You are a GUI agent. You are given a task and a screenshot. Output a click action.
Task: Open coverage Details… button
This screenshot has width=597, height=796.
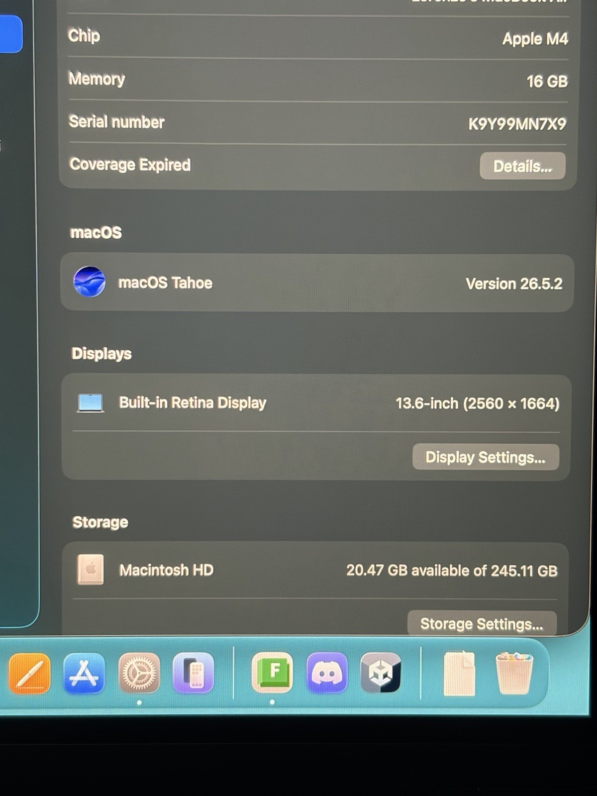522,166
